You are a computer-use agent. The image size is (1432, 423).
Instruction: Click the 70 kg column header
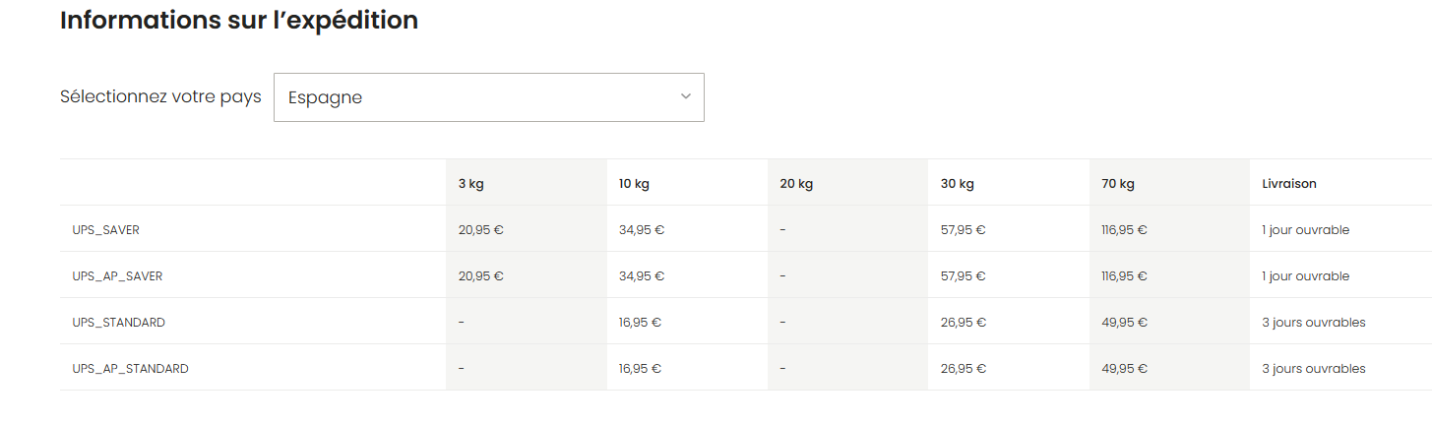coord(1118,184)
